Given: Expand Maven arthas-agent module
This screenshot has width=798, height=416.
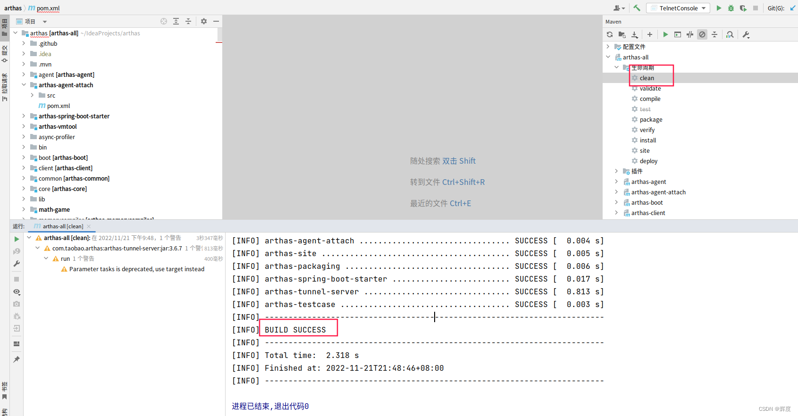Looking at the screenshot, I should [x=616, y=182].
